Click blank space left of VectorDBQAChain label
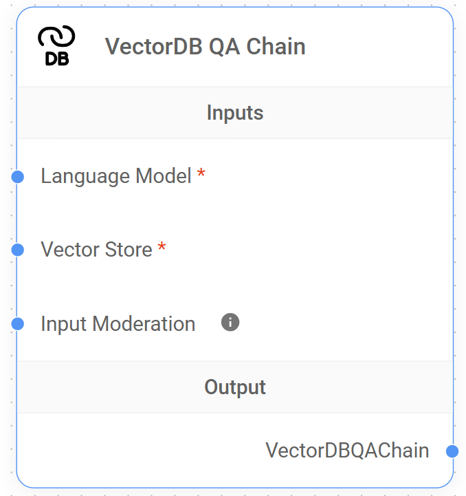Viewport: 466px width, 496px height. click(137, 451)
